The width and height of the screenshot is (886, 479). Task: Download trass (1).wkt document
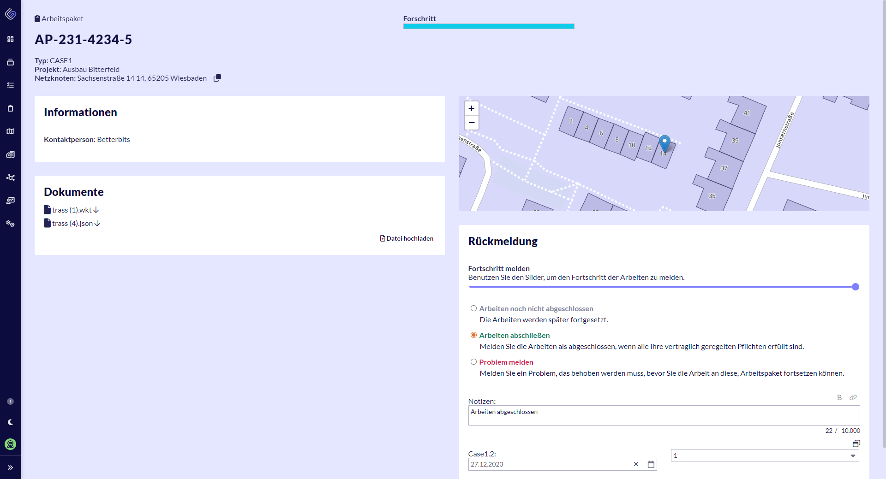click(x=72, y=209)
